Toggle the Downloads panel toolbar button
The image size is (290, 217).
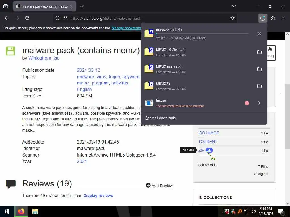click(263, 18)
